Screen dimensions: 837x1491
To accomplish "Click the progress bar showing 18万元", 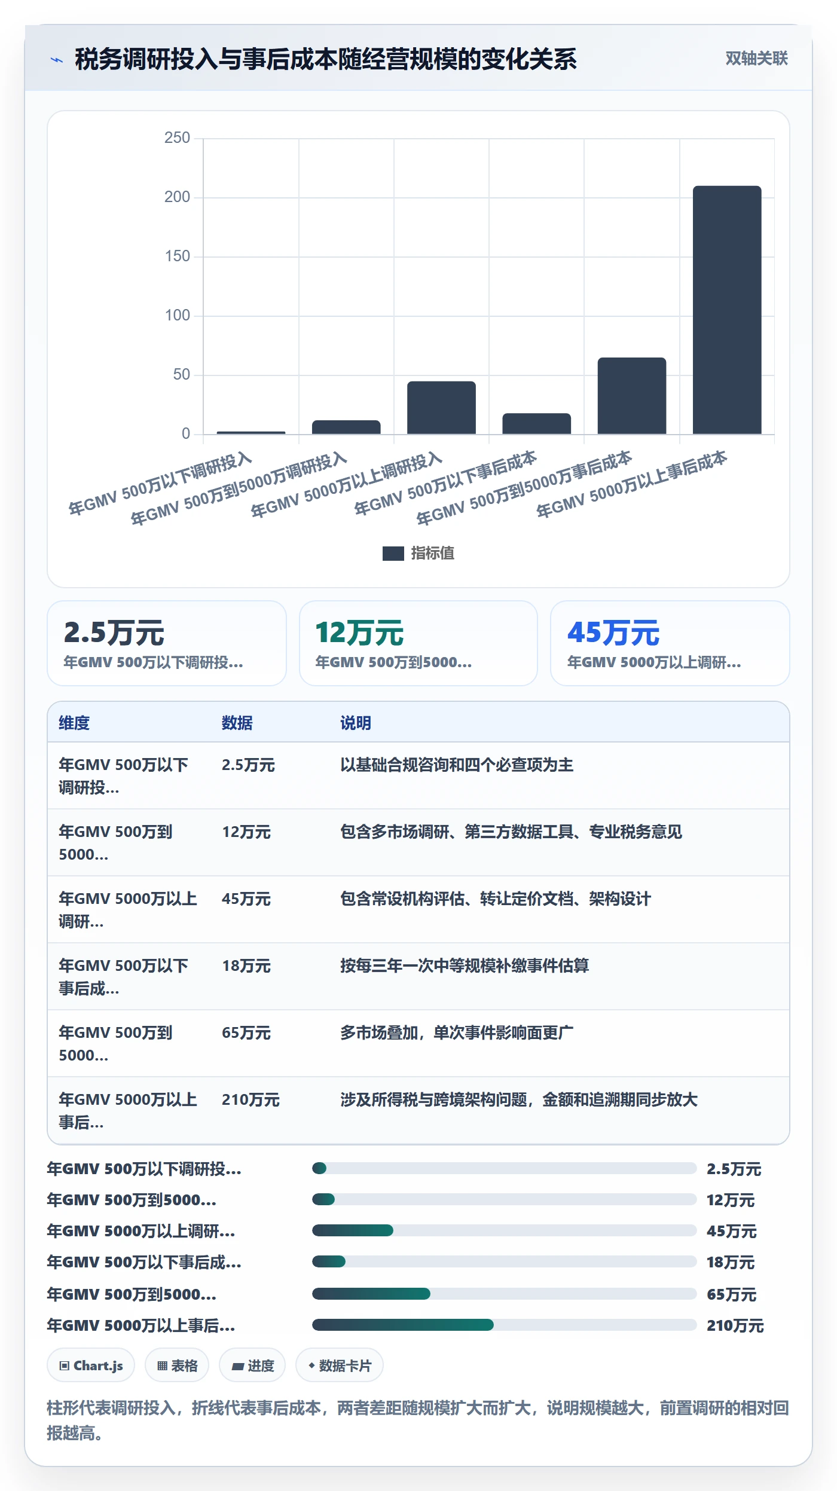I will point(504,1261).
